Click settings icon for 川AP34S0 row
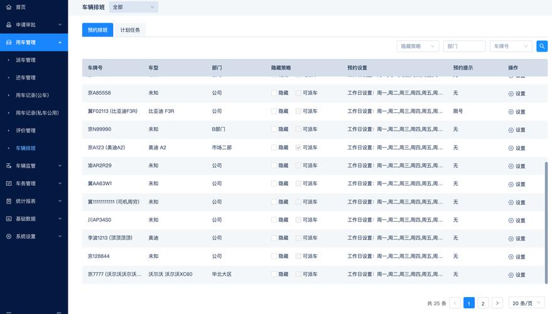552x314 pixels. point(511,220)
